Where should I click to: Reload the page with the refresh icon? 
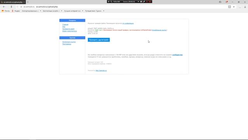click(x=17, y=7)
